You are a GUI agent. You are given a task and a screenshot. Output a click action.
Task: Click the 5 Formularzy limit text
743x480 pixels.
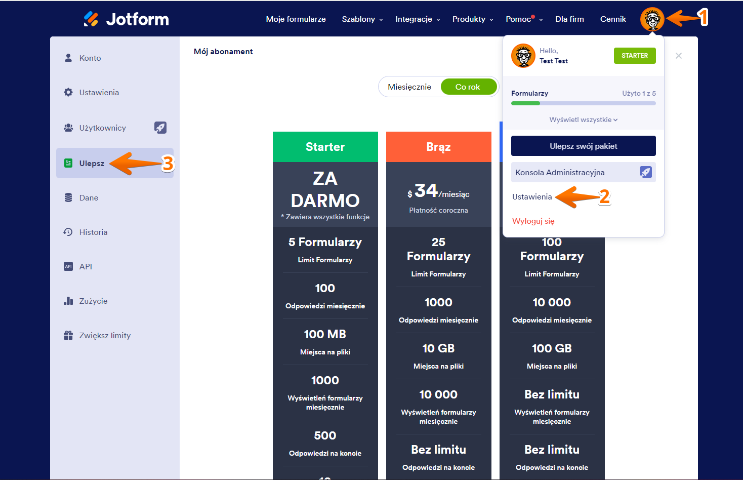tap(325, 242)
